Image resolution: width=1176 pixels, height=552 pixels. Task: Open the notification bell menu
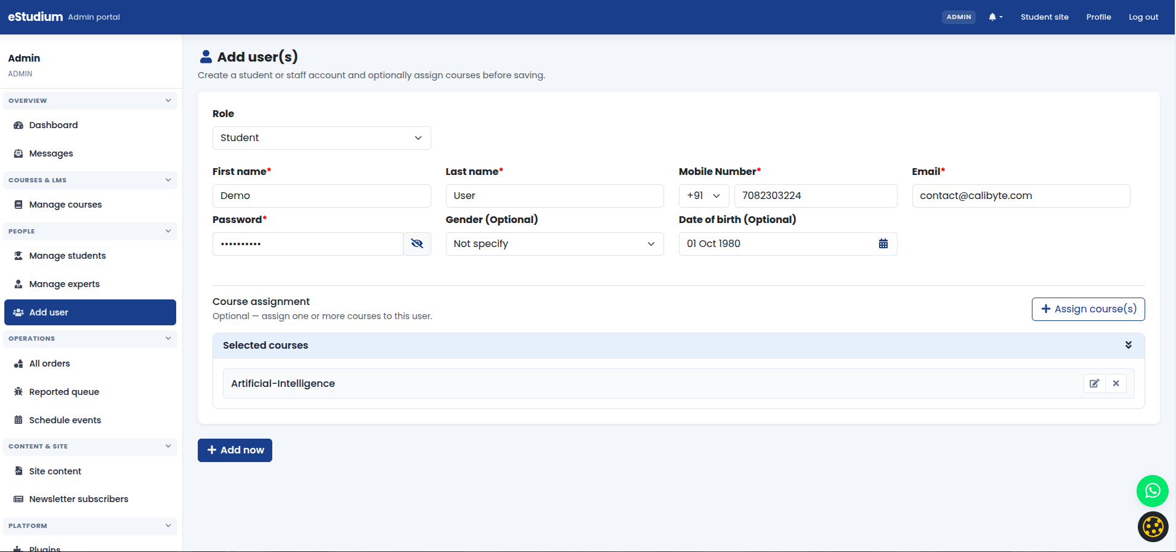pyautogui.click(x=996, y=17)
